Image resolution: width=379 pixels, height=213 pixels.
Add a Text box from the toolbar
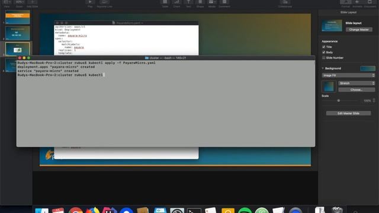[x=188, y=4]
